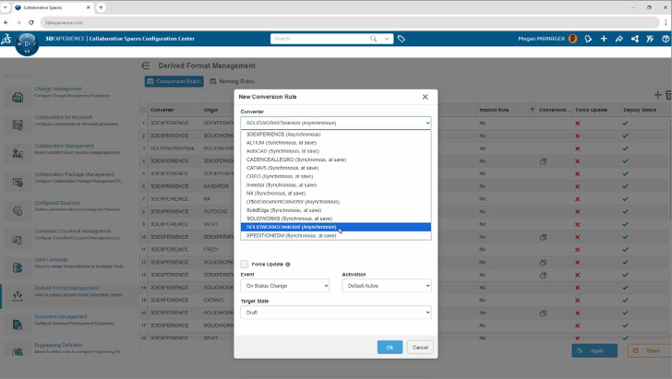
Task: Choose NX (Synchronous, at save) option
Action: point(336,193)
